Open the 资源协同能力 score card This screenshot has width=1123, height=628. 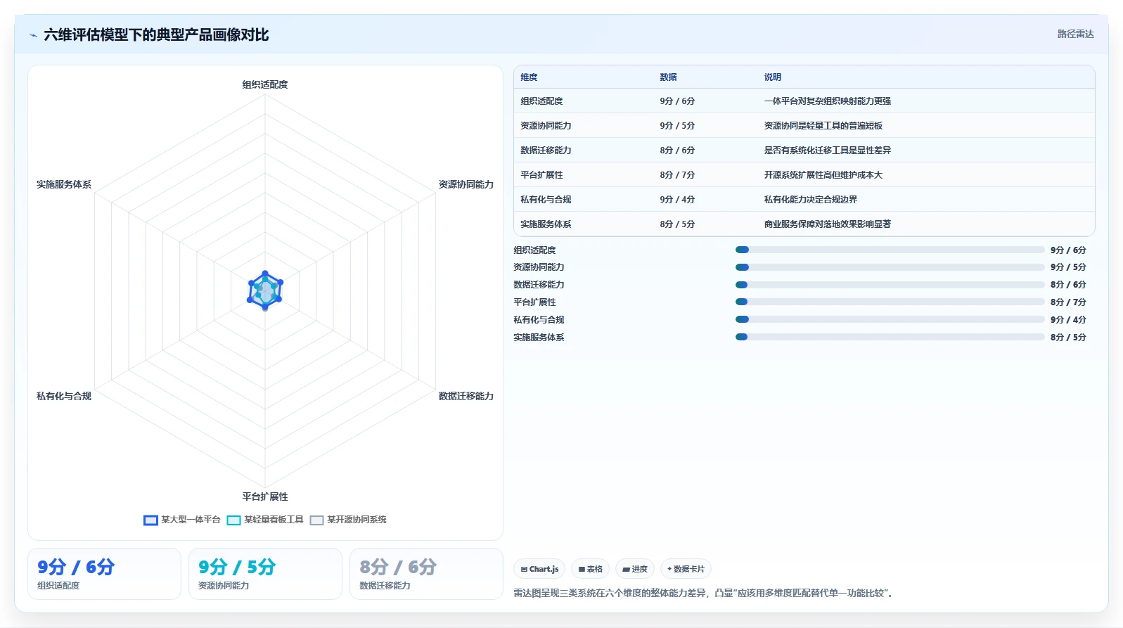(x=265, y=574)
